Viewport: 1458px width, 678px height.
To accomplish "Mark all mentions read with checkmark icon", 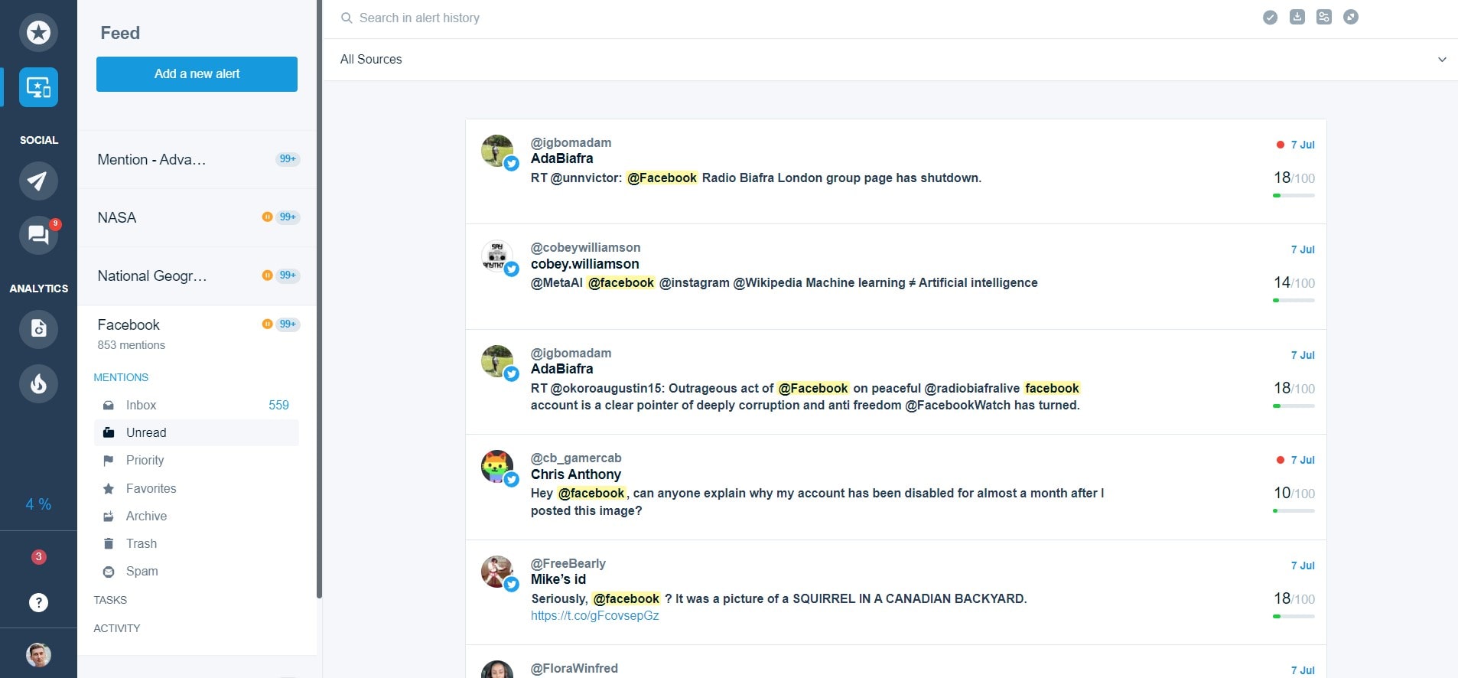I will tap(1270, 17).
